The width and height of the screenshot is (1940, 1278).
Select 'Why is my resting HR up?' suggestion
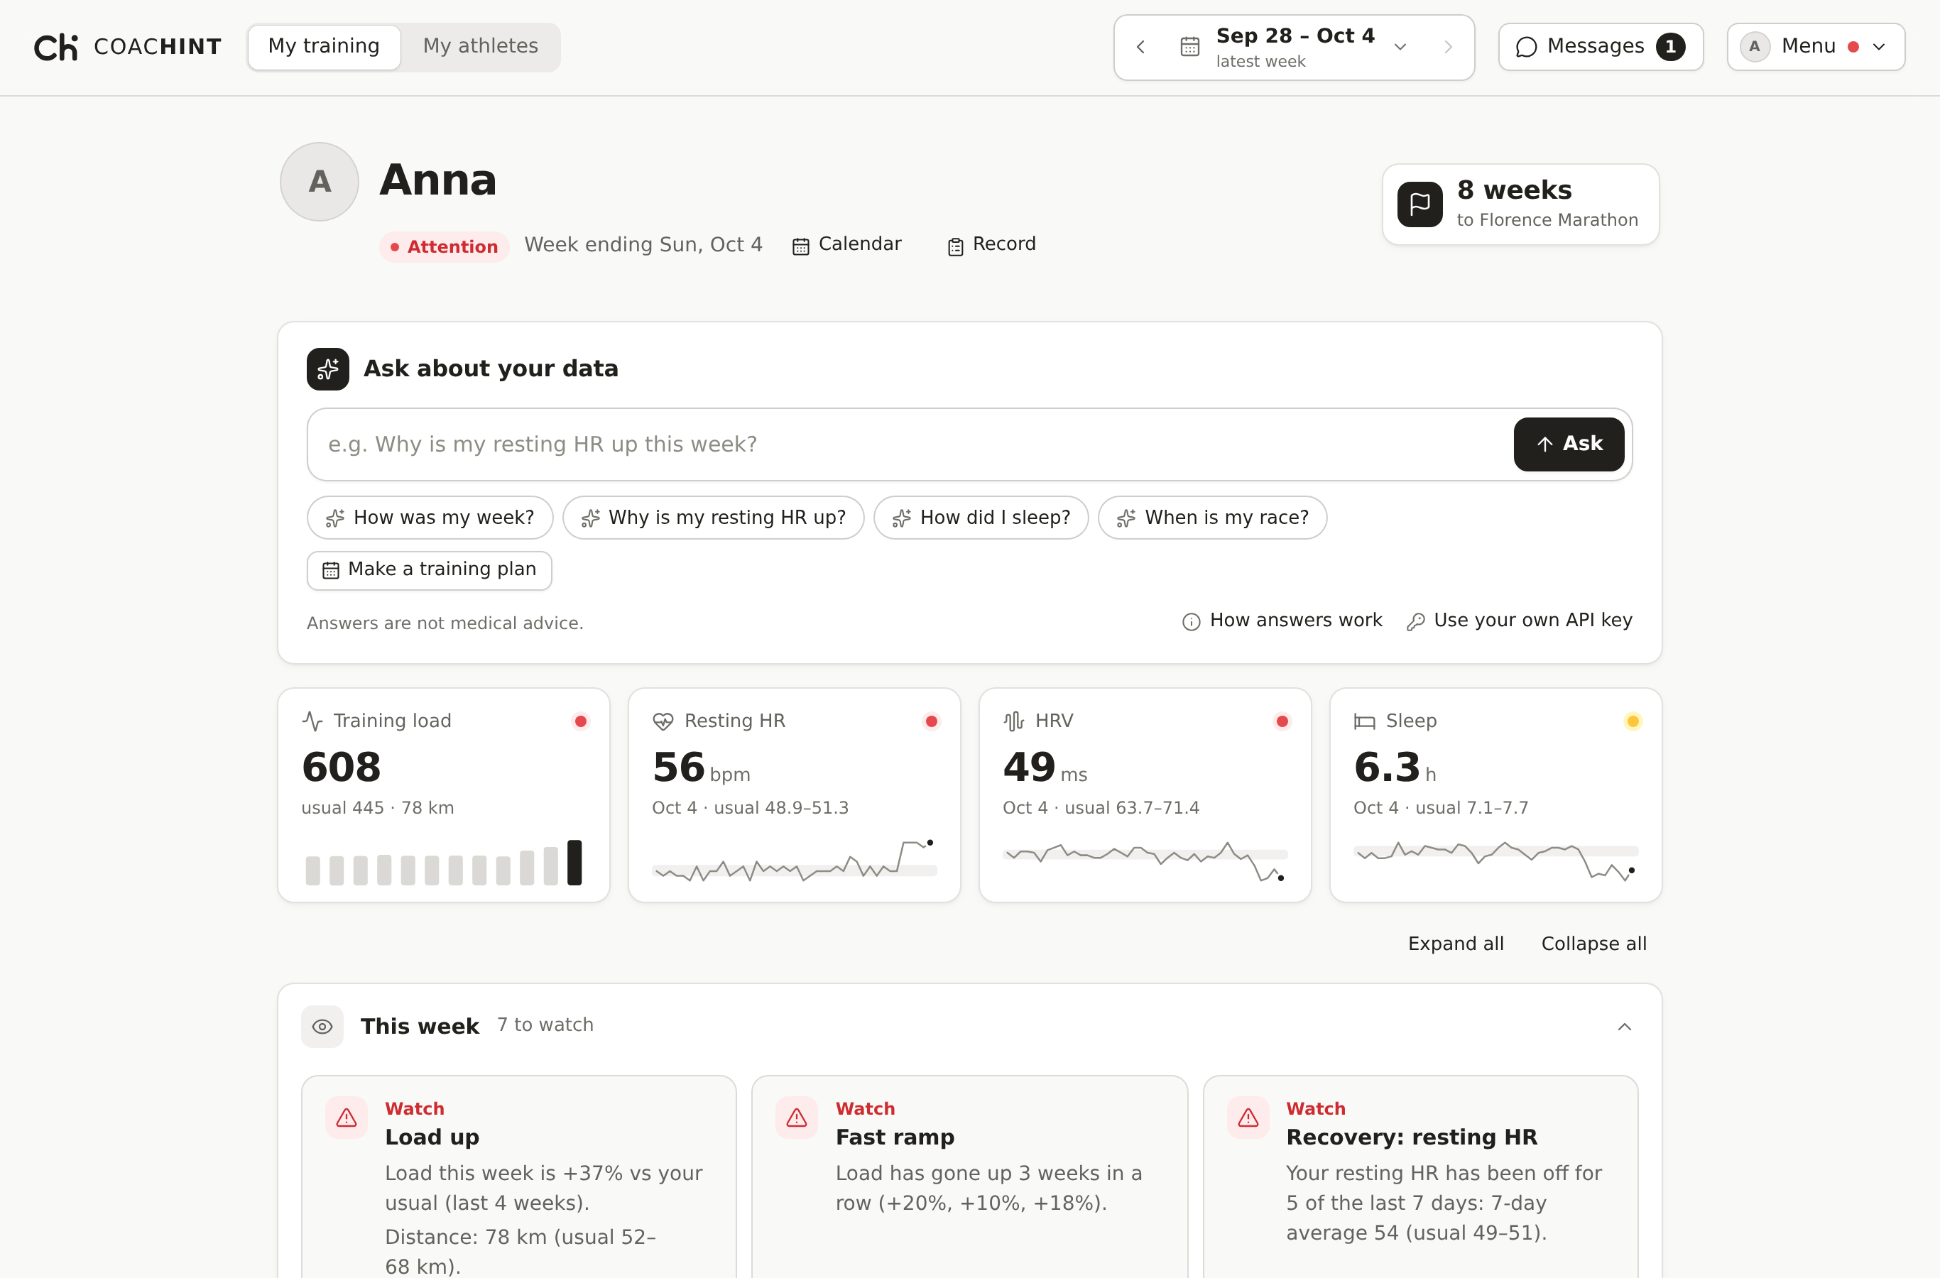coord(712,518)
